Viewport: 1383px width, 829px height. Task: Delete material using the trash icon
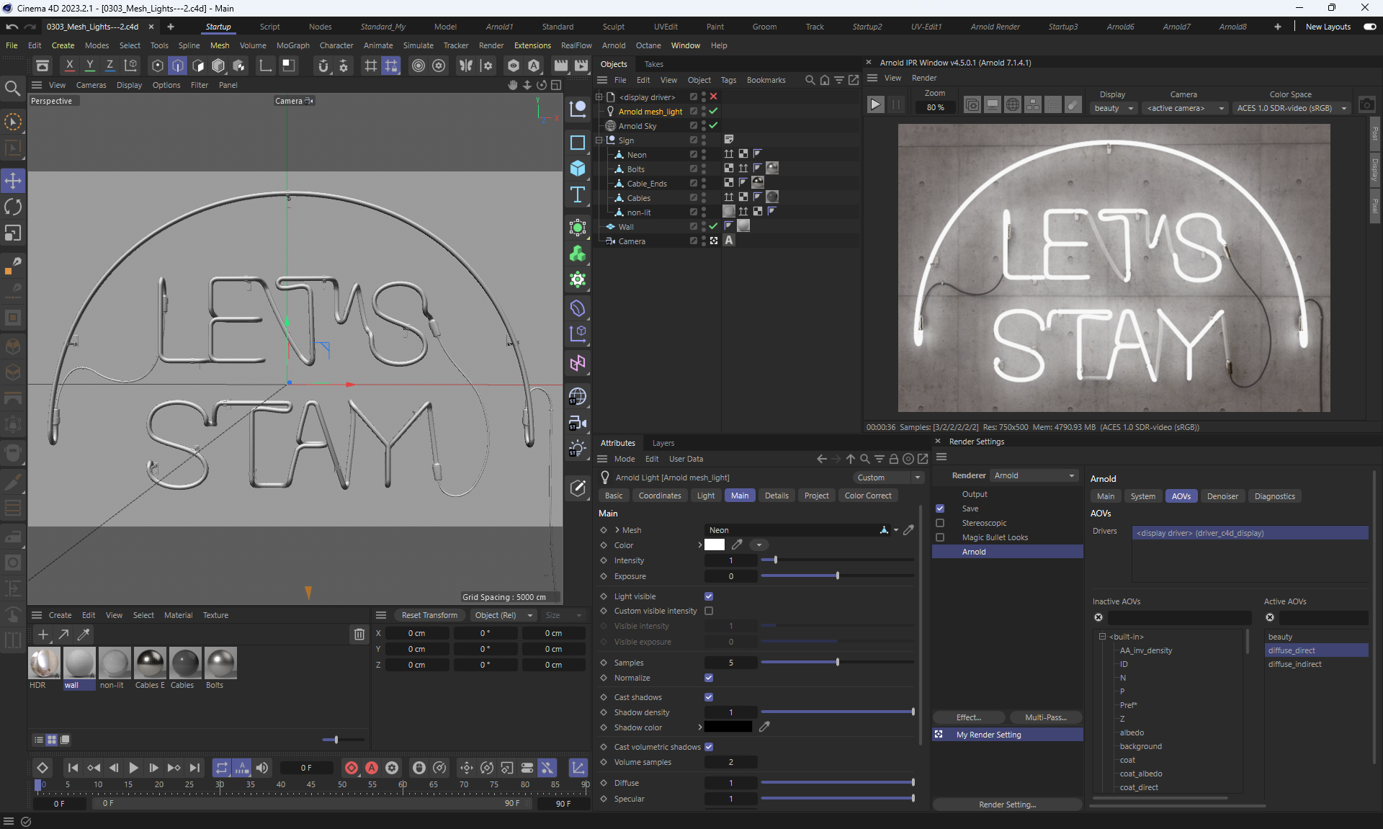click(x=359, y=635)
